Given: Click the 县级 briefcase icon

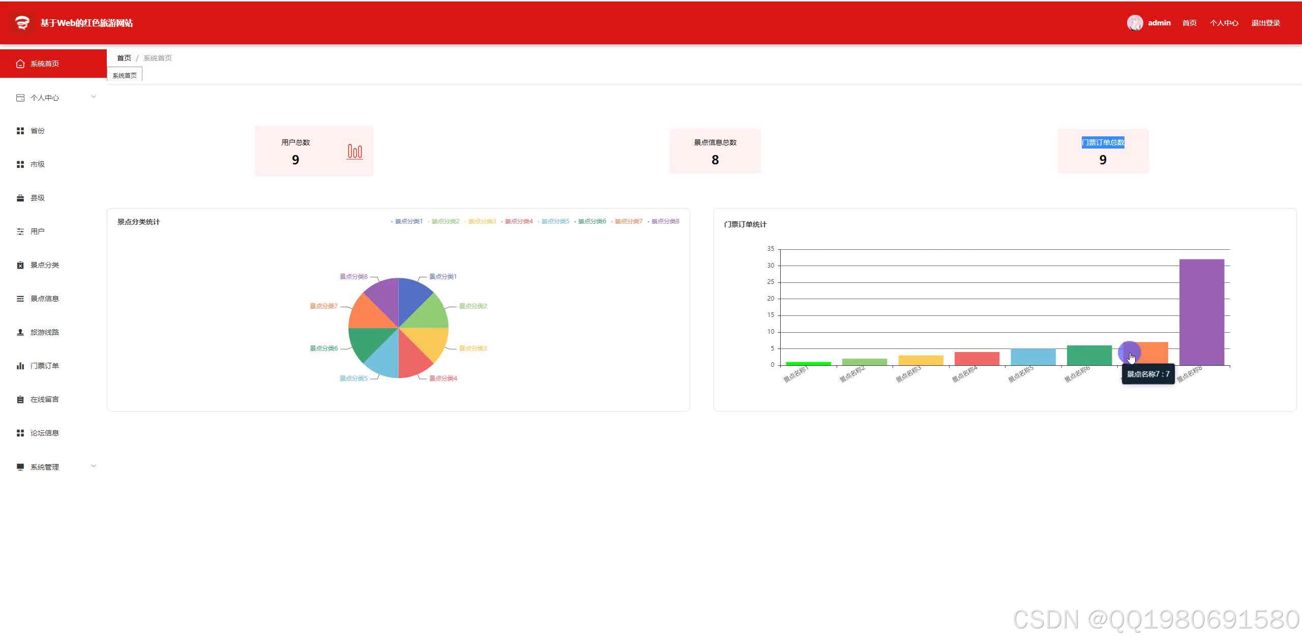Looking at the screenshot, I should pyautogui.click(x=20, y=198).
